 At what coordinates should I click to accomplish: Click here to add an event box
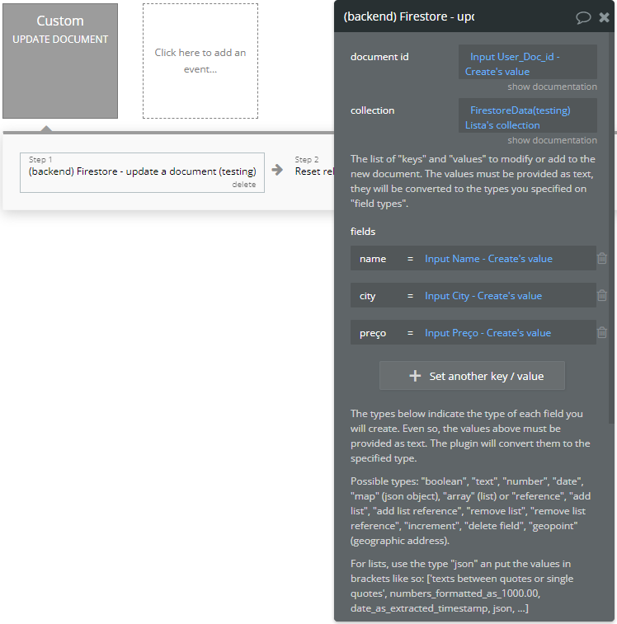[x=200, y=61]
